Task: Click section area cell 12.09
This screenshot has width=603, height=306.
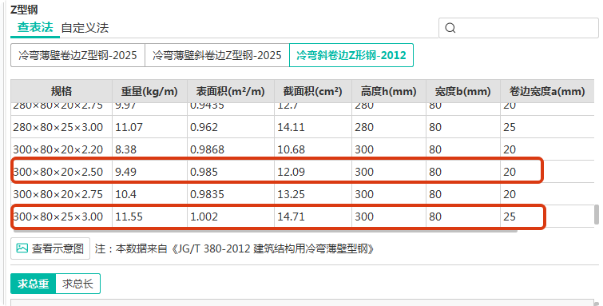Action: [313, 172]
